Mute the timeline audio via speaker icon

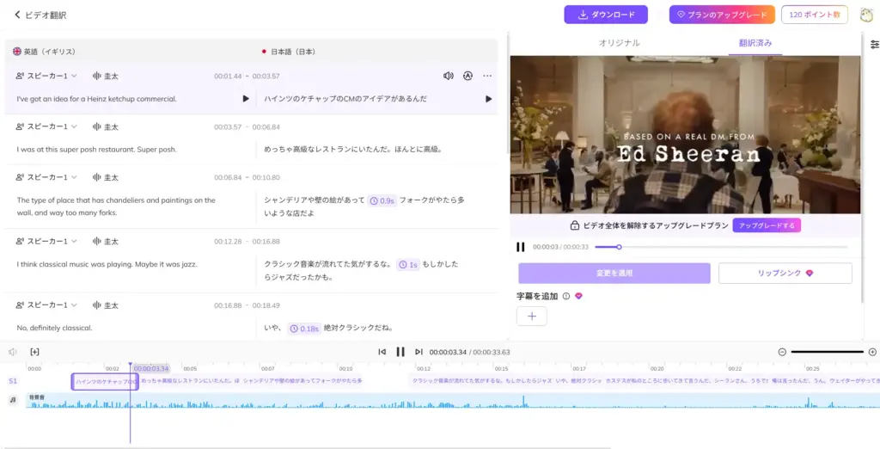[x=13, y=352]
